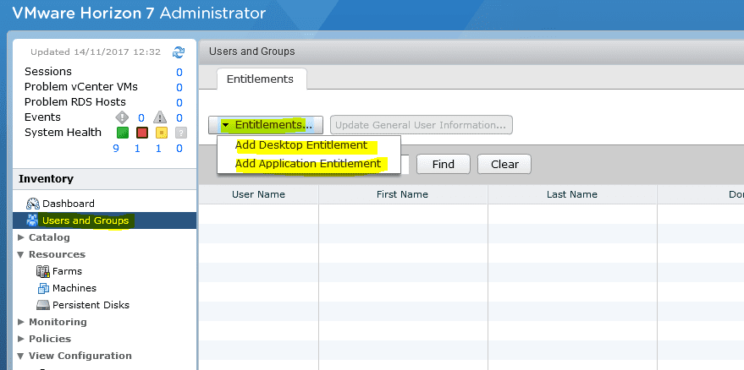Click the Events warning triangle icon
This screenshot has width=744, height=370.
click(x=160, y=117)
